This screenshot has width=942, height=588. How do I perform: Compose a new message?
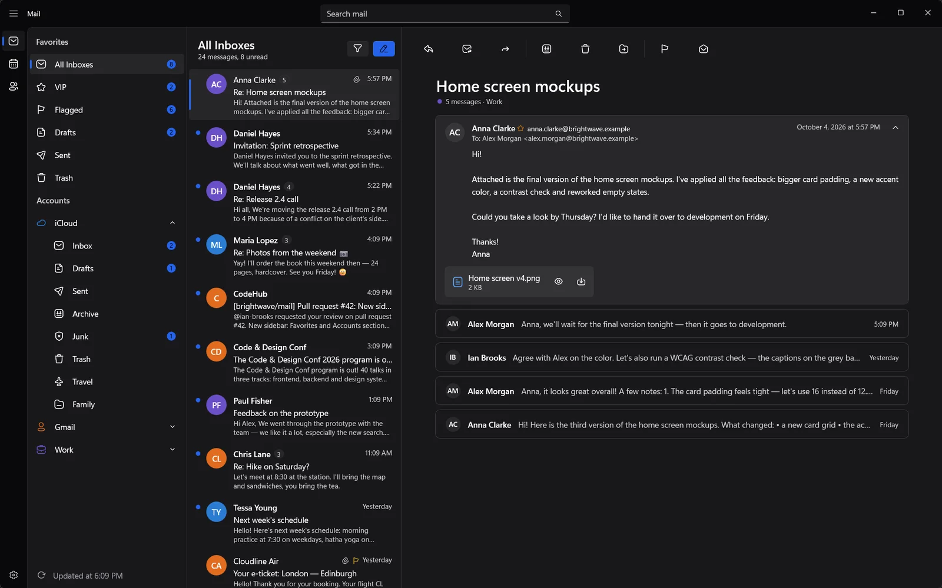[384, 49]
